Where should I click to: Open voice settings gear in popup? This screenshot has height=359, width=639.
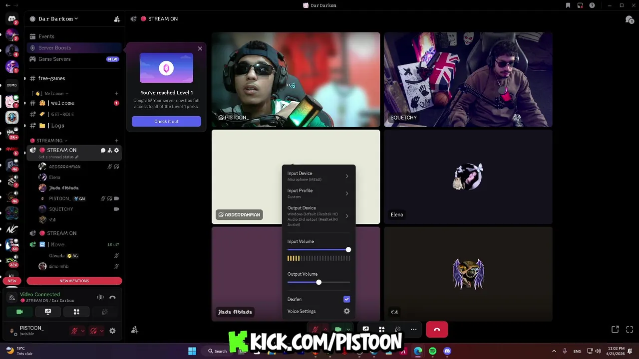tap(346, 311)
